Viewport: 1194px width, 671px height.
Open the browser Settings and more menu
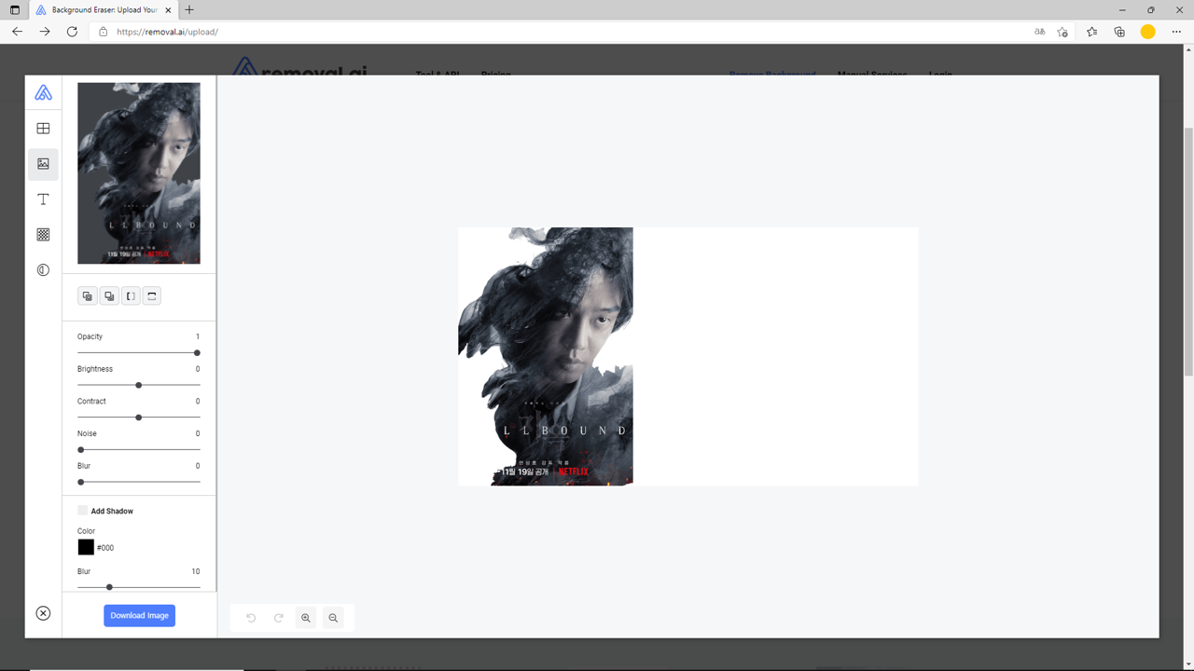(x=1175, y=32)
